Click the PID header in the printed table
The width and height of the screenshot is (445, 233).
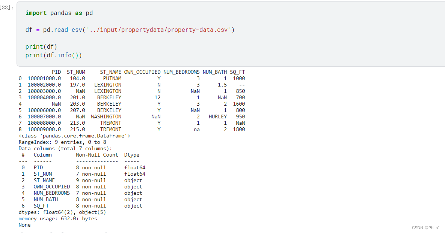click(x=56, y=72)
